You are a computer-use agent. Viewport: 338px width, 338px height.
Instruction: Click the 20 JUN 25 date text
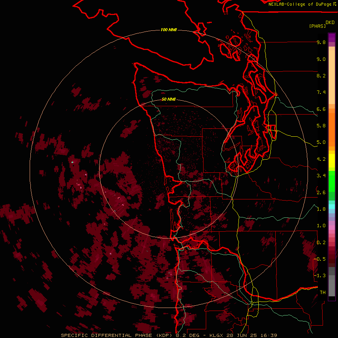coord(241,335)
